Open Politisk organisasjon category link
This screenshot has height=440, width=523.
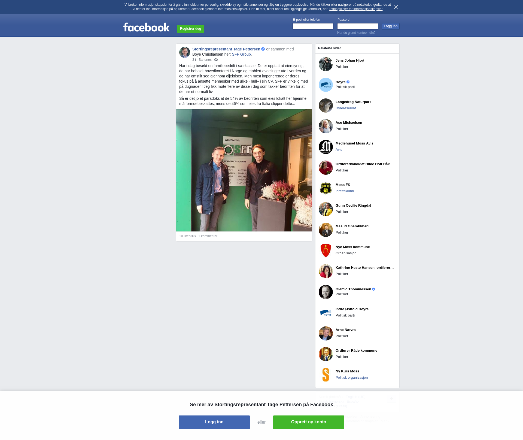tap(352, 378)
